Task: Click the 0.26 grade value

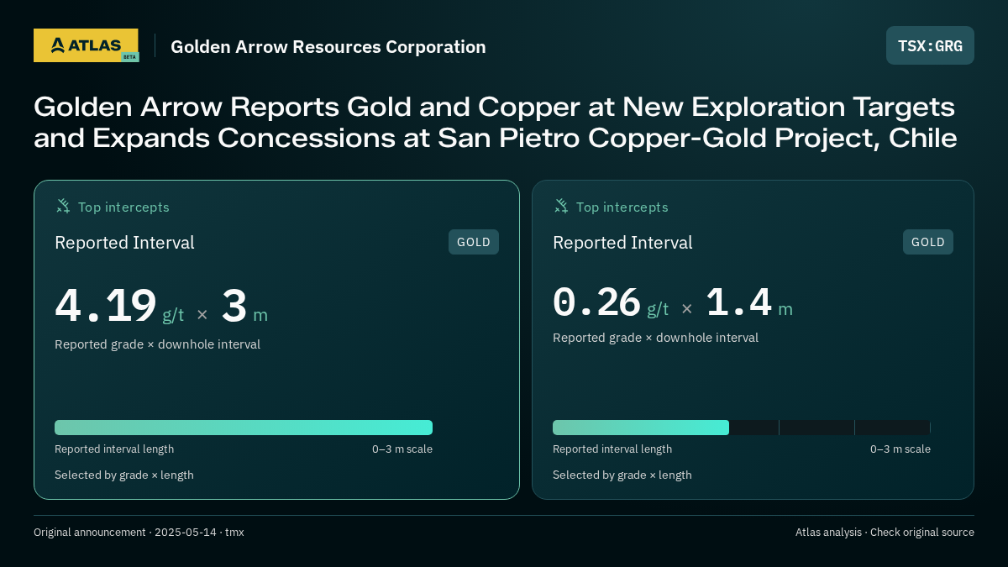Action: click(596, 302)
